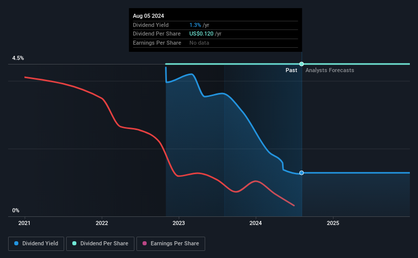
Task: Click the Aug 05 2024 tooltip date
Action: (149, 16)
